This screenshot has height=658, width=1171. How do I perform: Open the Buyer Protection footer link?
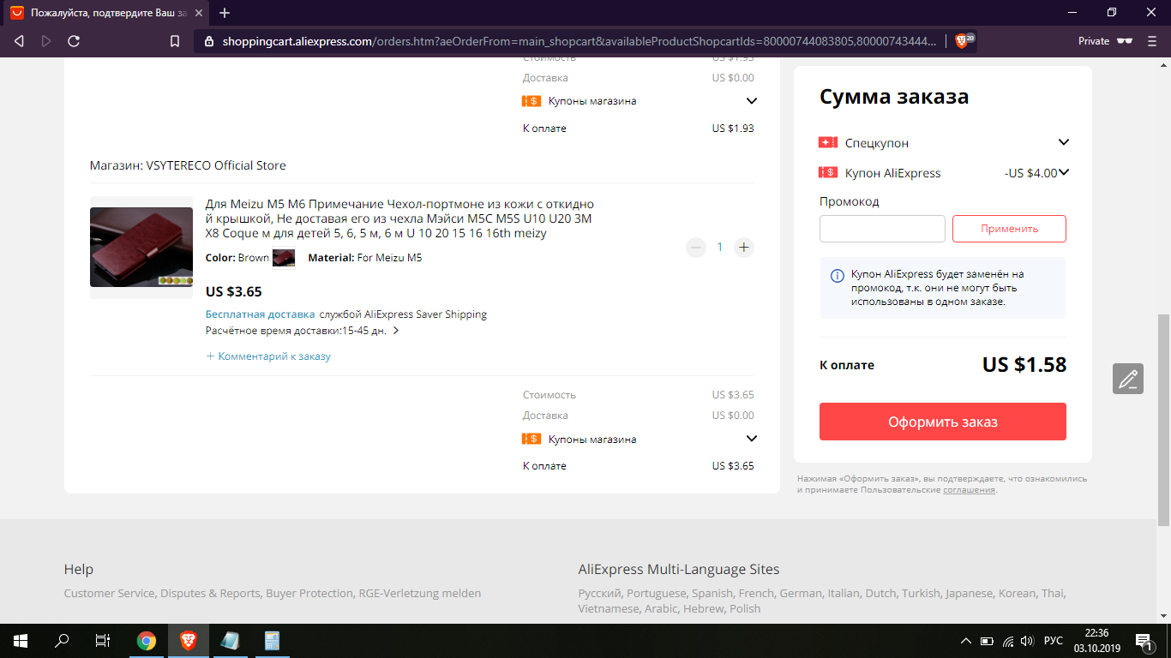[x=309, y=593]
